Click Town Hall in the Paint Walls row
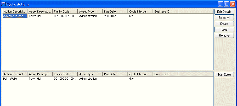The height and width of the screenshot is (106, 237). [35, 79]
